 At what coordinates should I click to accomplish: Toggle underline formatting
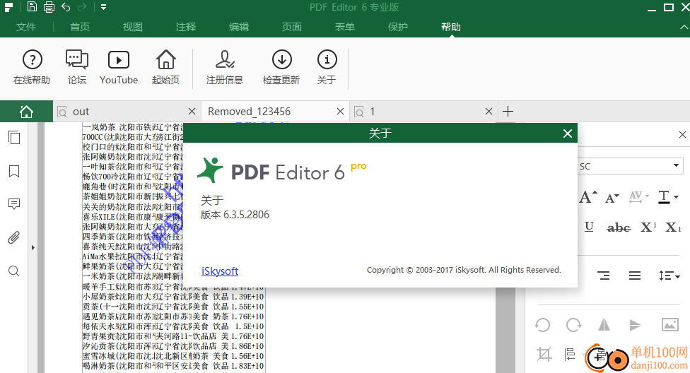click(x=589, y=227)
